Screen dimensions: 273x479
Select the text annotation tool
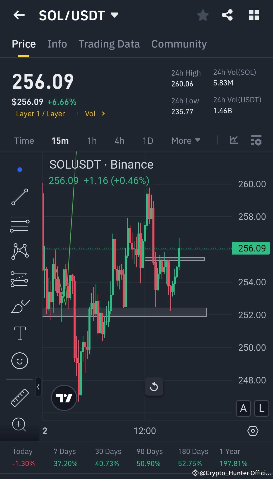coord(20,333)
